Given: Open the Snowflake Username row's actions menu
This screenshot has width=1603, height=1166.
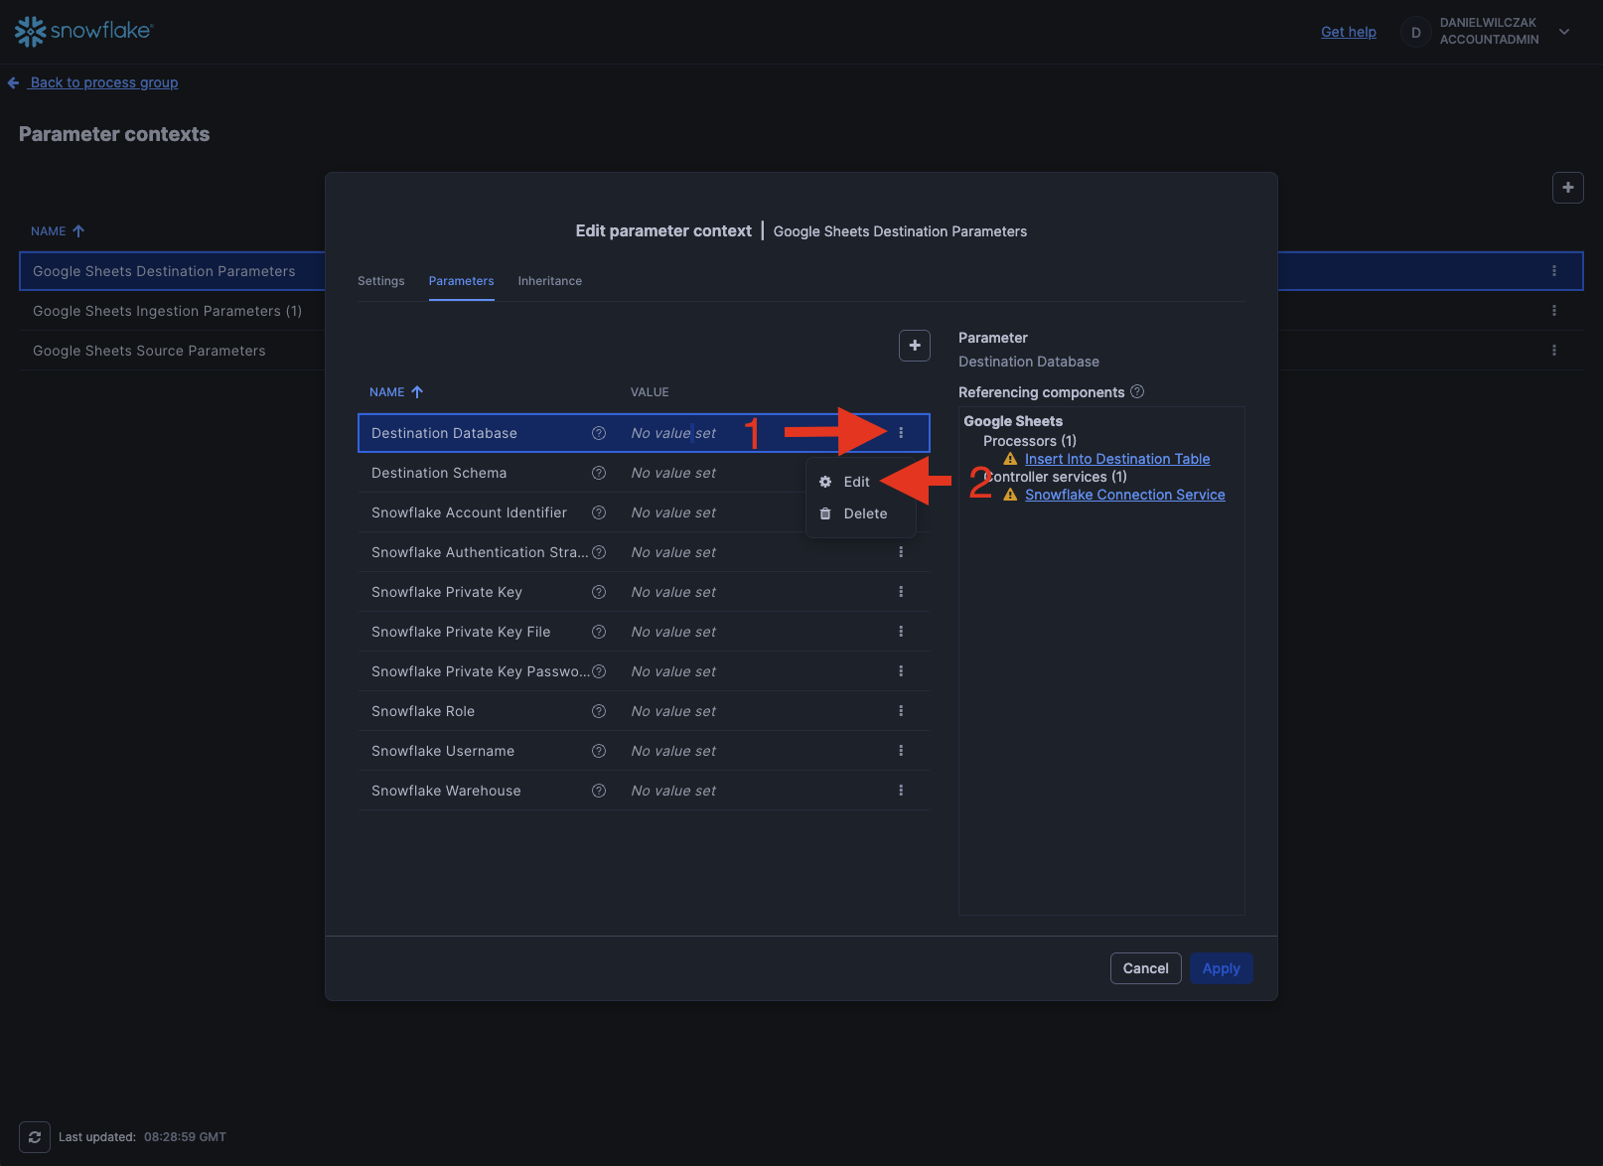Looking at the screenshot, I should coord(901,751).
